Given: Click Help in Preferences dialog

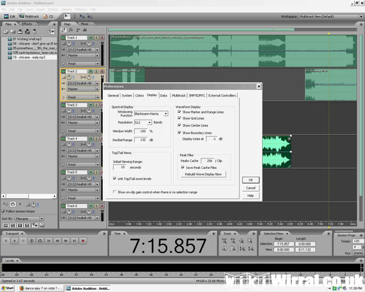Looking at the screenshot, I should point(251,196).
